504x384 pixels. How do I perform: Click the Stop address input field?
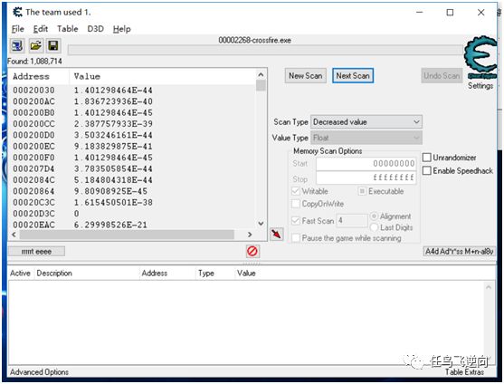[x=366, y=178]
